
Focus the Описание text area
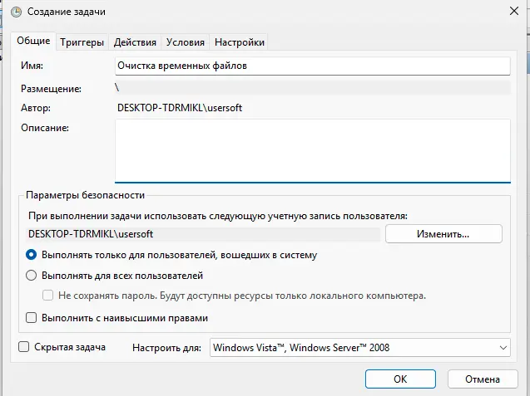(311, 149)
